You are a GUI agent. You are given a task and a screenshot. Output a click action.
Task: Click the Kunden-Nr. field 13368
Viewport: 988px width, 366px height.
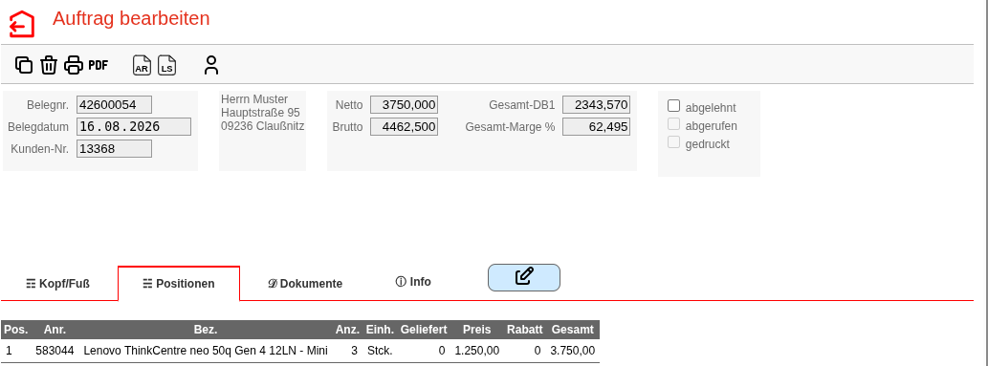click(x=114, y=149)
